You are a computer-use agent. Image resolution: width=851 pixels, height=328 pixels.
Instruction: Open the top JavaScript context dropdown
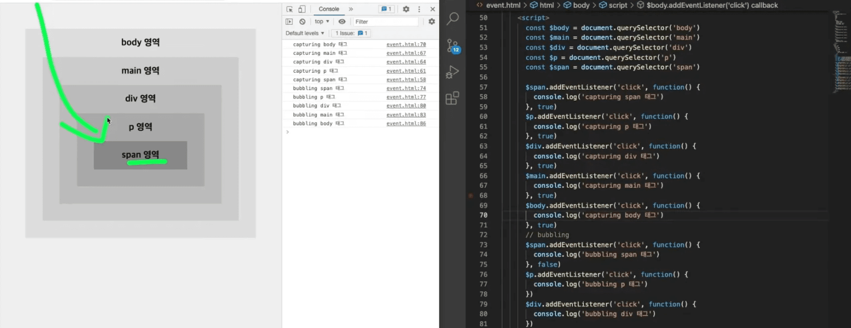(322, 22)
